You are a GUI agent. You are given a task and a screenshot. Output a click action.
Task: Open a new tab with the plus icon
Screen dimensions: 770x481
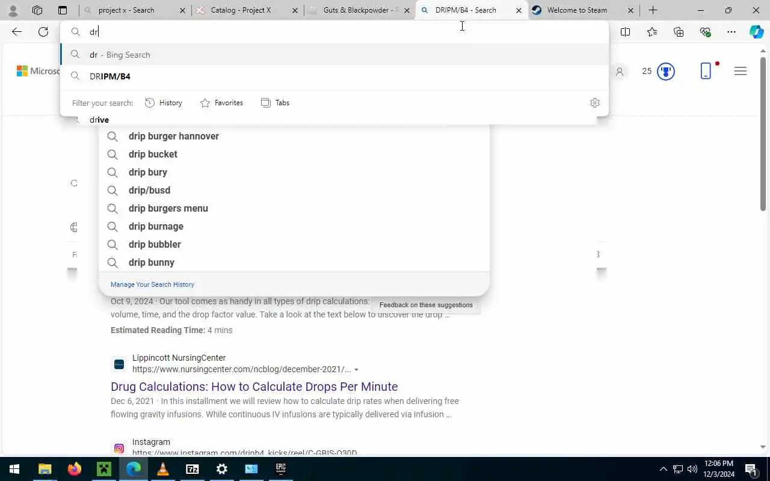[x=653, y=10]
